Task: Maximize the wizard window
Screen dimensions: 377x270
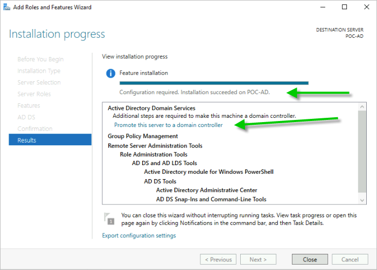Action: point(344,7)
